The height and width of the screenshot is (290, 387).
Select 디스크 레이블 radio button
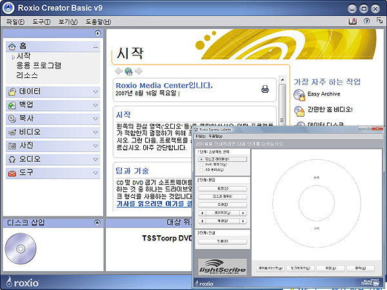201,159
